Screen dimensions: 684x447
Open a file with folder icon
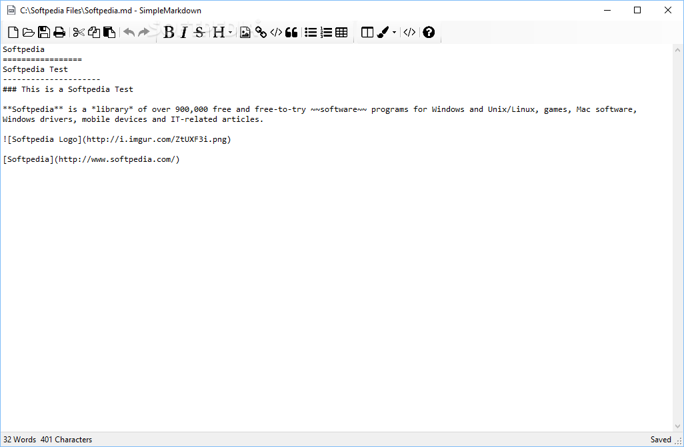(x=29, y=32)
